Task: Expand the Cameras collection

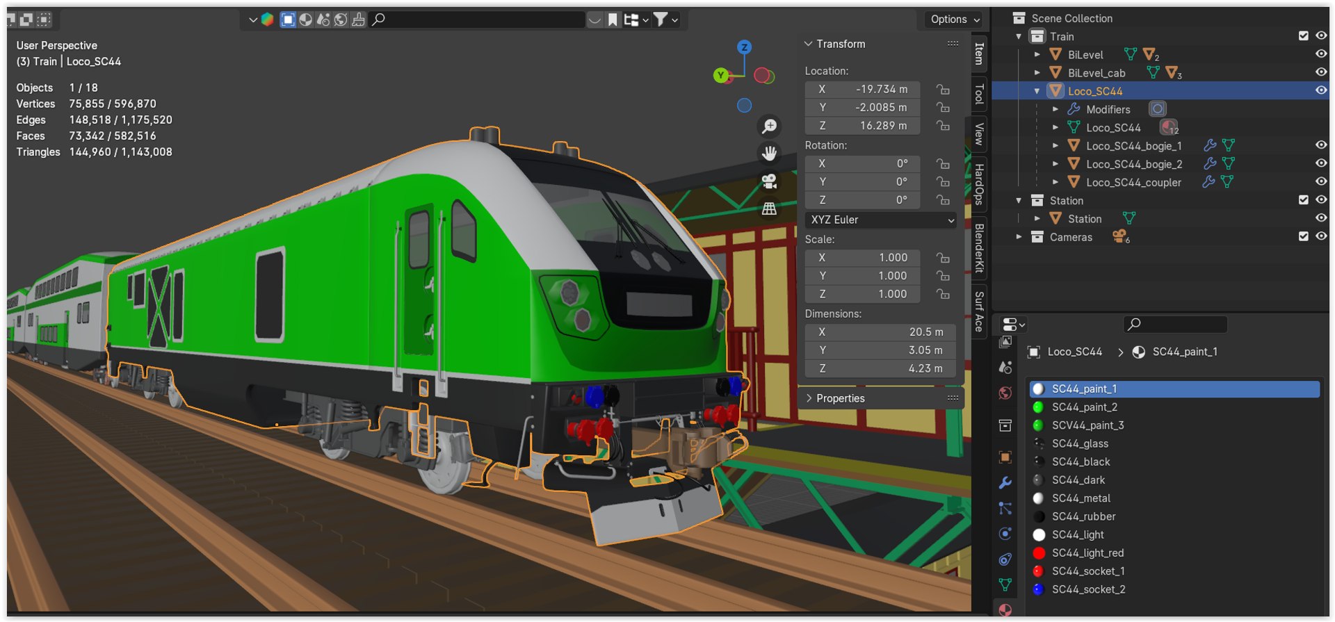Action: pos(1019,237)
